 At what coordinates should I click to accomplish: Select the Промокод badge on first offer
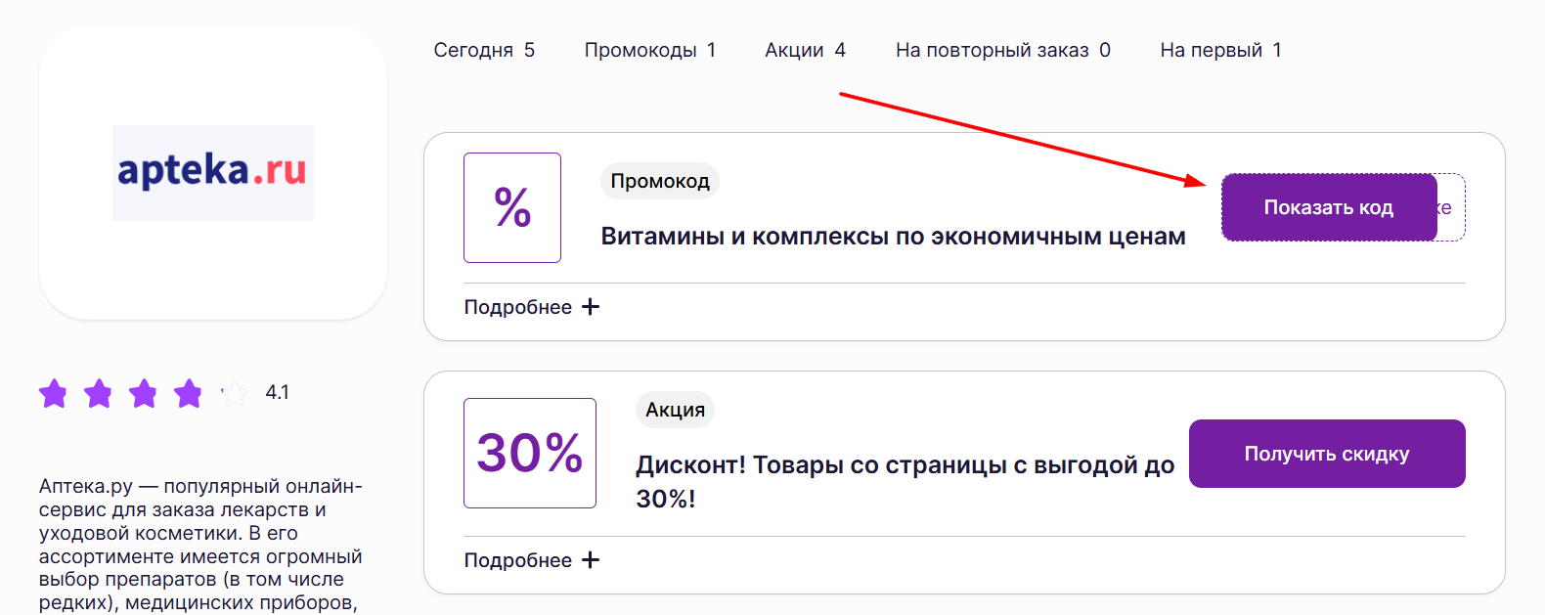(x=659, y=181)
